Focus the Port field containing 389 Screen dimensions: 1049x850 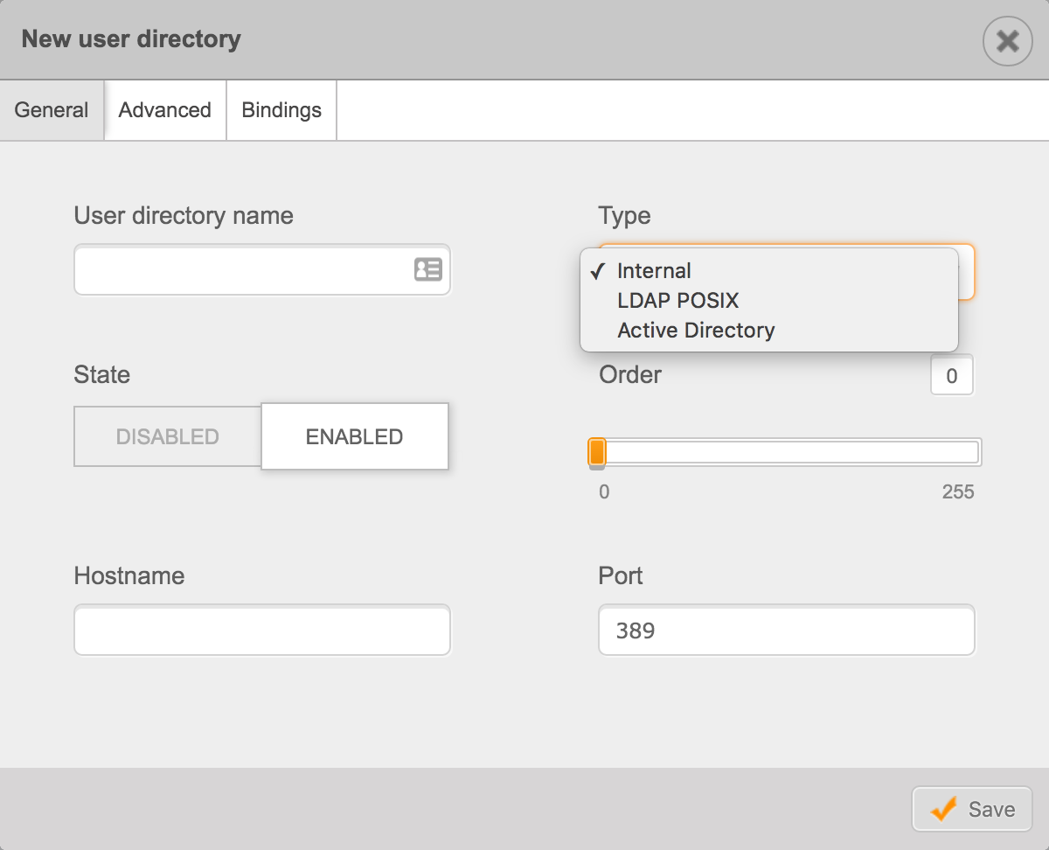pyautogui.click(x=786, y=631)
